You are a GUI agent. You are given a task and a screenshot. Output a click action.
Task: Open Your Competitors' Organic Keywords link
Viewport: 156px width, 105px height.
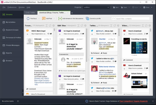(134, 101)
